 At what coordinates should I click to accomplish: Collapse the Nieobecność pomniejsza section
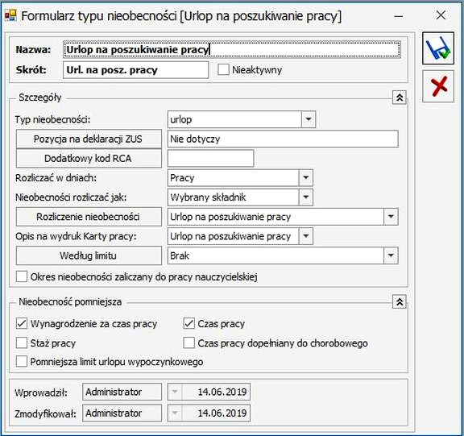400,302
